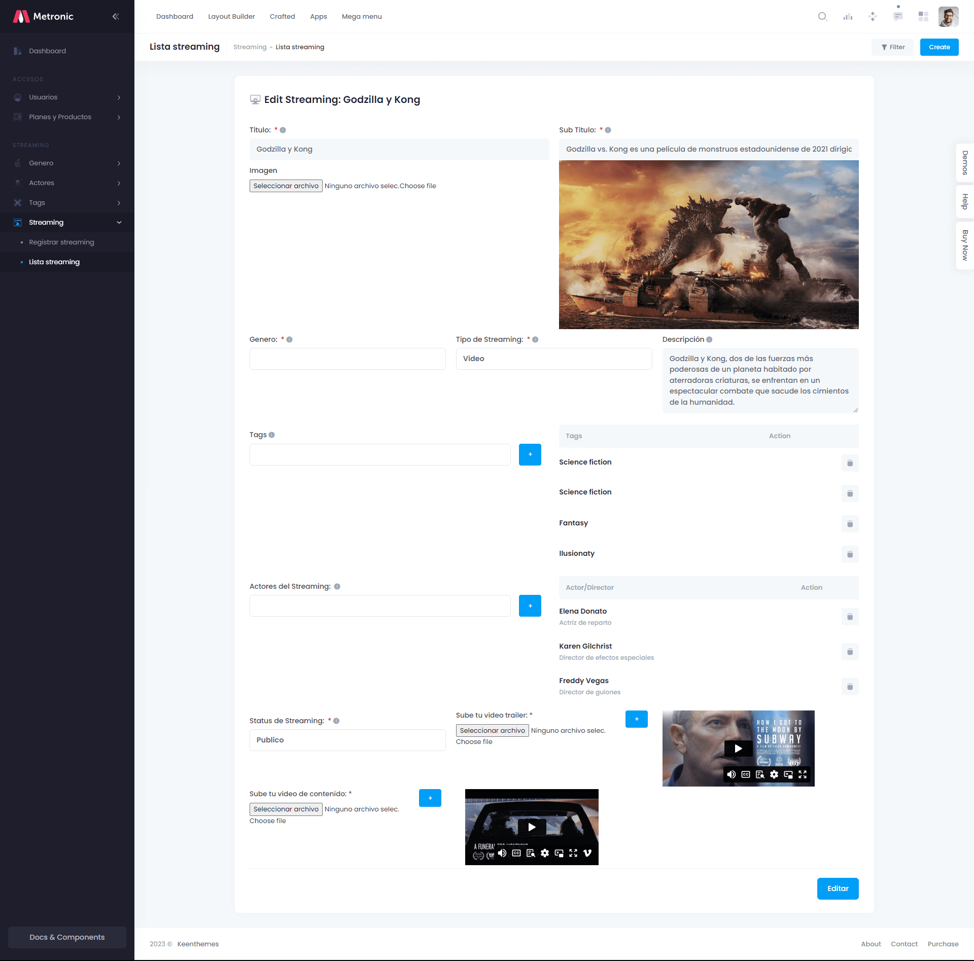Select the Usuarios sidebar icon
The width and height of the screenshot is (974, 961).
(18, 97)
